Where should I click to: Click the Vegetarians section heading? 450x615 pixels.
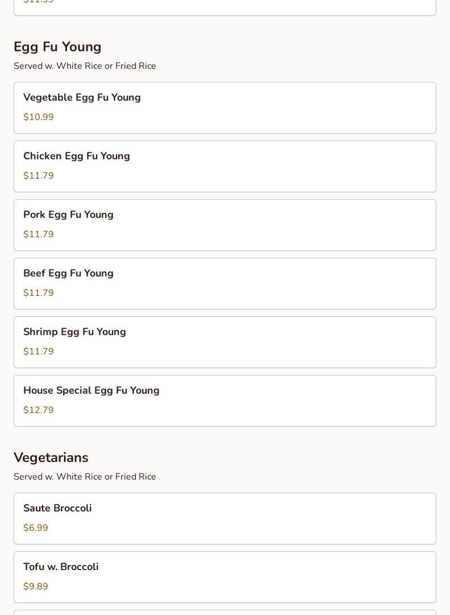point(51,457)
